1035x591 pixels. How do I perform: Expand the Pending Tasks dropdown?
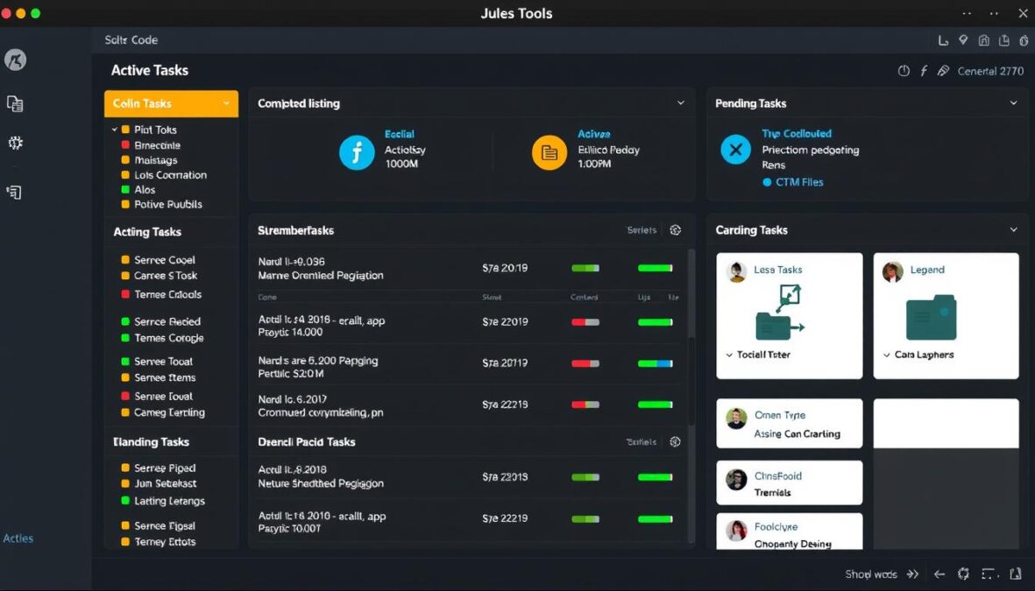coord(1014,102)
